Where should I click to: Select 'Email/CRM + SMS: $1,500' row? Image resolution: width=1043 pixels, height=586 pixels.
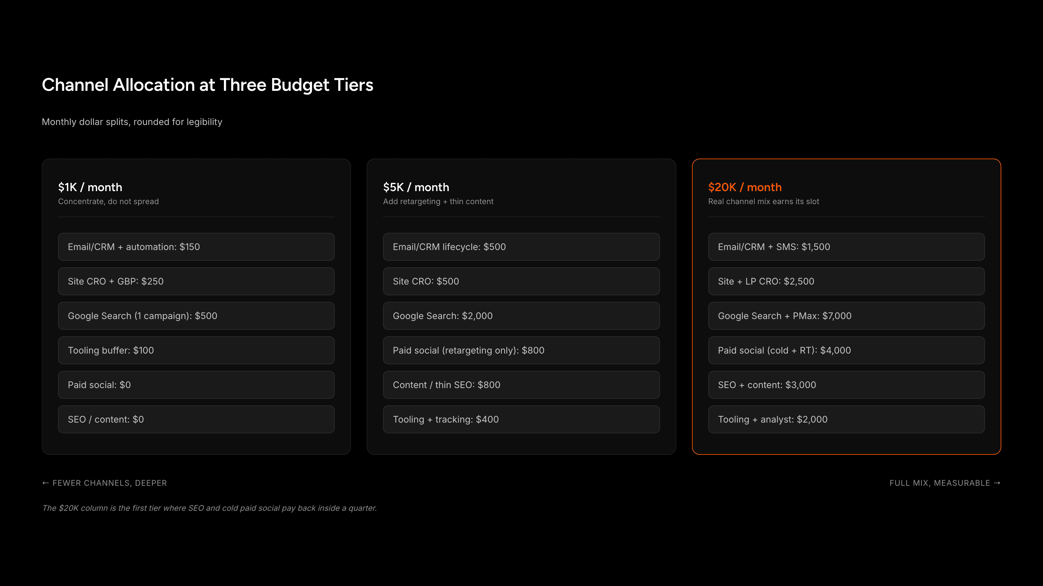coord(846,247)
